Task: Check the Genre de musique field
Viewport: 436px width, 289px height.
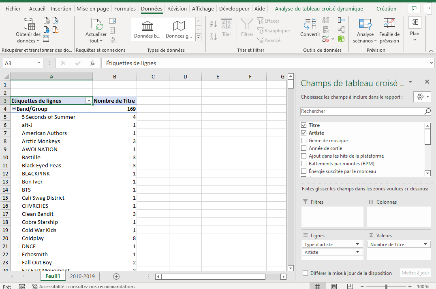Action: [304, 141]
